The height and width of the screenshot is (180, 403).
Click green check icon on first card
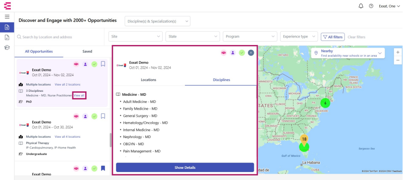pos(94,64)
